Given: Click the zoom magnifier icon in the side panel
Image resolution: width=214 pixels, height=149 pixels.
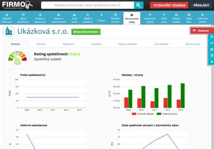Looking at the screenshot, I should [212, 37].
